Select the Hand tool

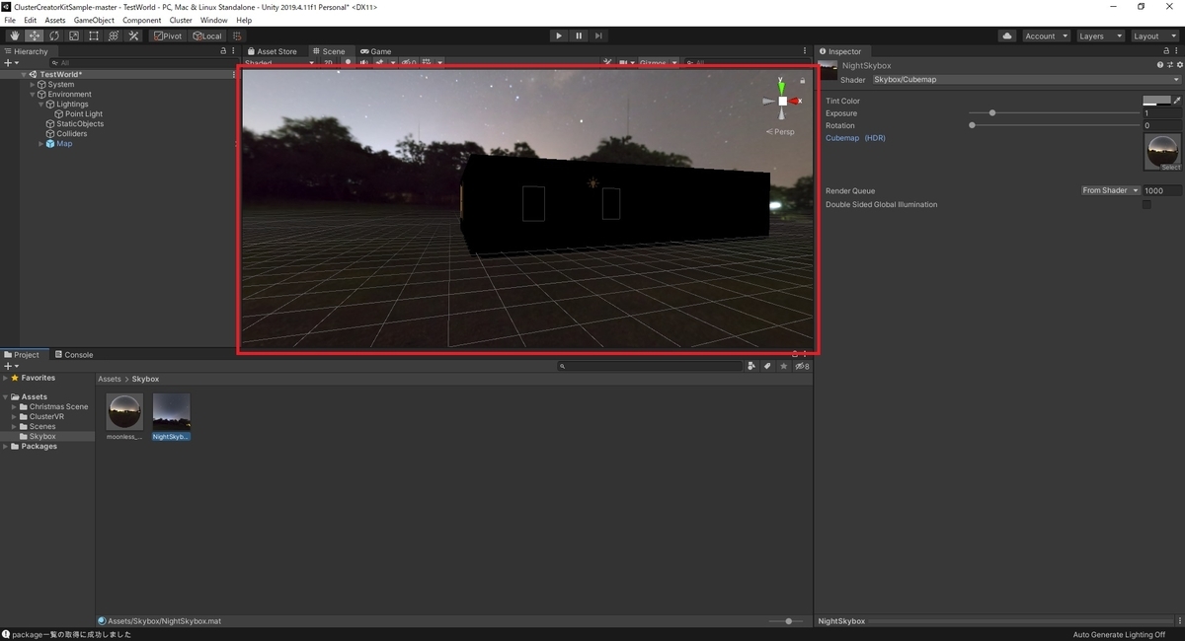coord(14,36)
